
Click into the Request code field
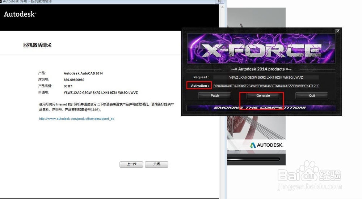point(266,77)
